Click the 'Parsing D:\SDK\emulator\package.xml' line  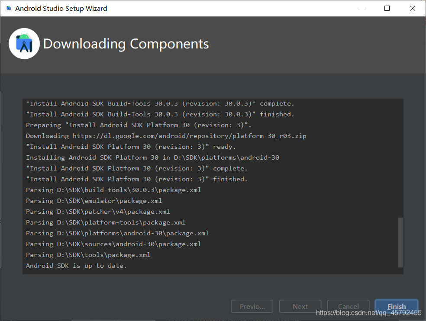[94, 201]
